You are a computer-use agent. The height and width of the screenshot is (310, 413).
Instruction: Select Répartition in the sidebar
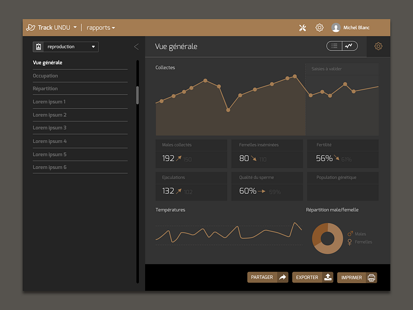(x=45, y=88)
